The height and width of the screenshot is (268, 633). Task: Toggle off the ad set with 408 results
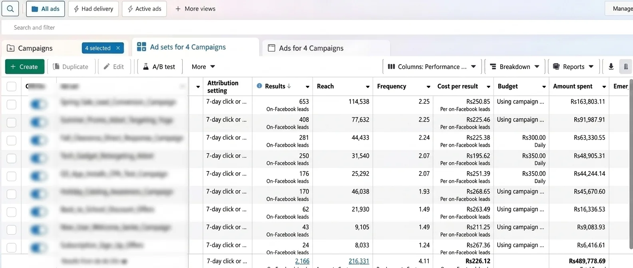click(38, 122)
